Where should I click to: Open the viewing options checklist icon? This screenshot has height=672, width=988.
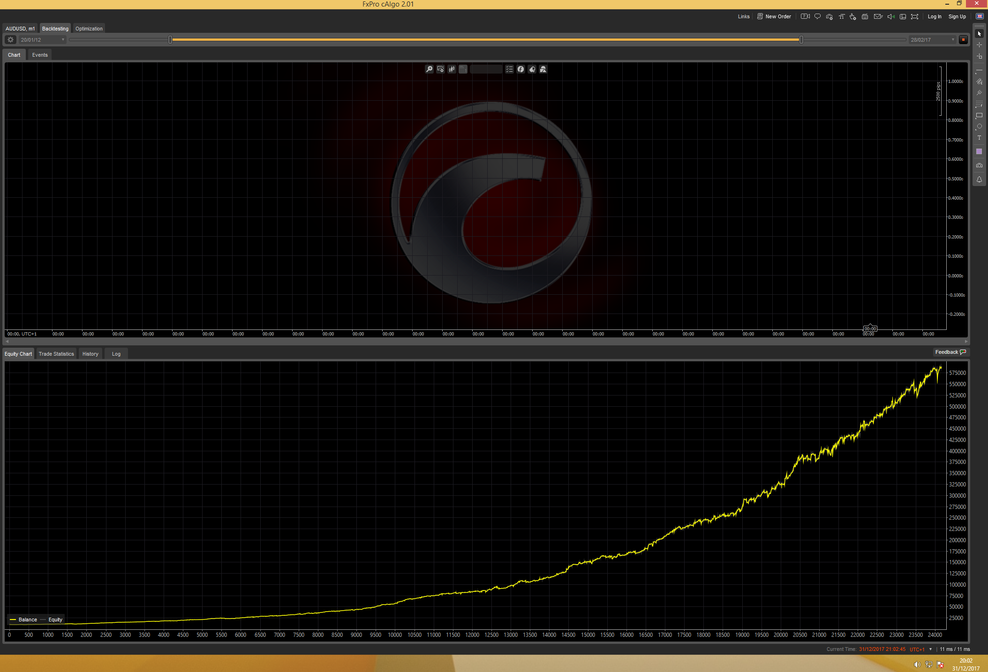[509, 69]
